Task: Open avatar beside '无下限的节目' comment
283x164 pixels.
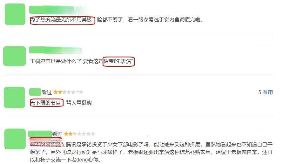Action: pos(14,97)
